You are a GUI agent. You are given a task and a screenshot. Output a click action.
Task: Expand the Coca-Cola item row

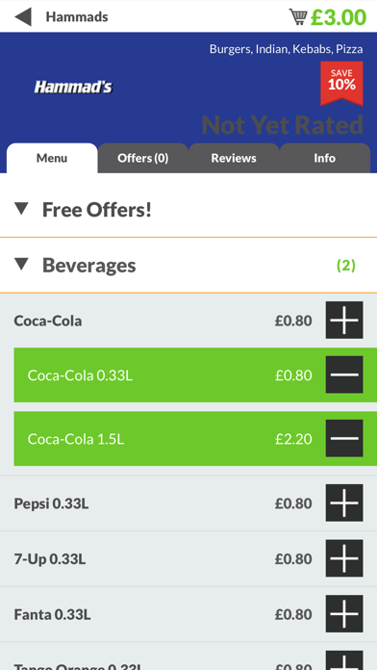tap(188, 320)
